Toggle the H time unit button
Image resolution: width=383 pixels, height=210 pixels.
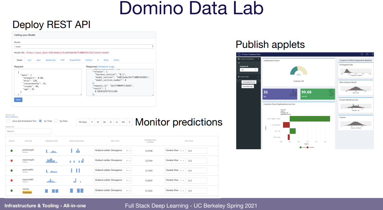click(117, 122)
